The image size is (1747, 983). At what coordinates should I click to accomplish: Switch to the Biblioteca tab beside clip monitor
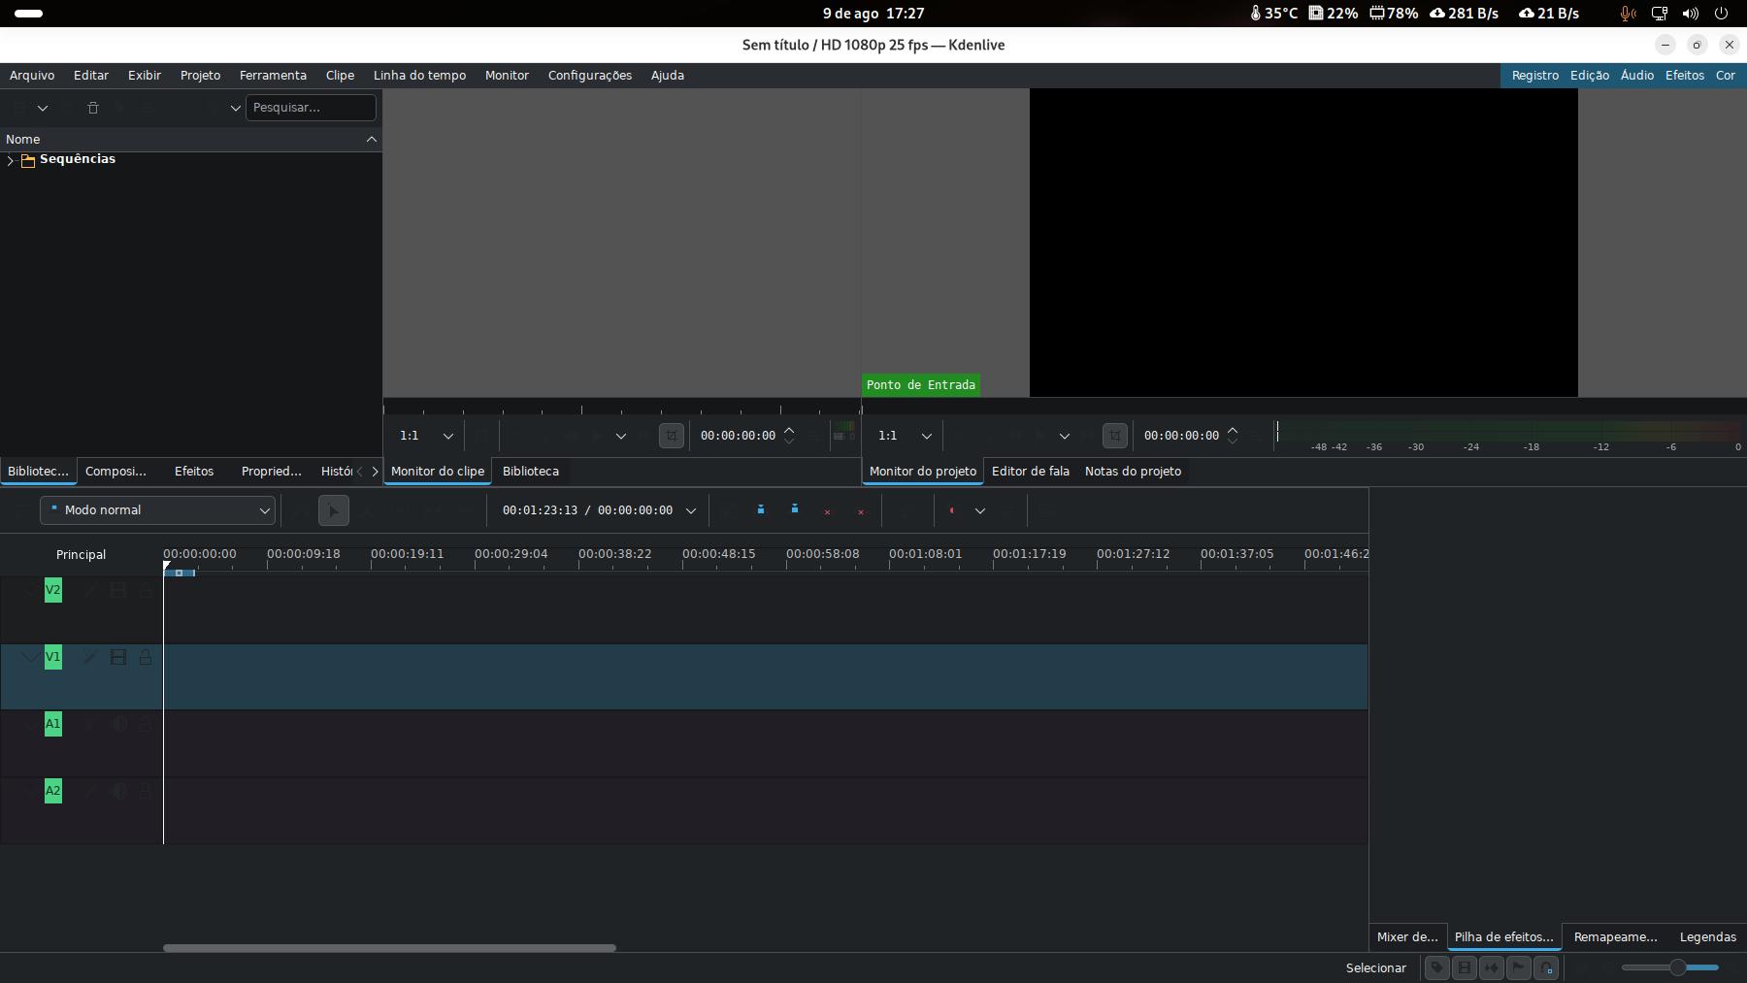pos(531,472)
